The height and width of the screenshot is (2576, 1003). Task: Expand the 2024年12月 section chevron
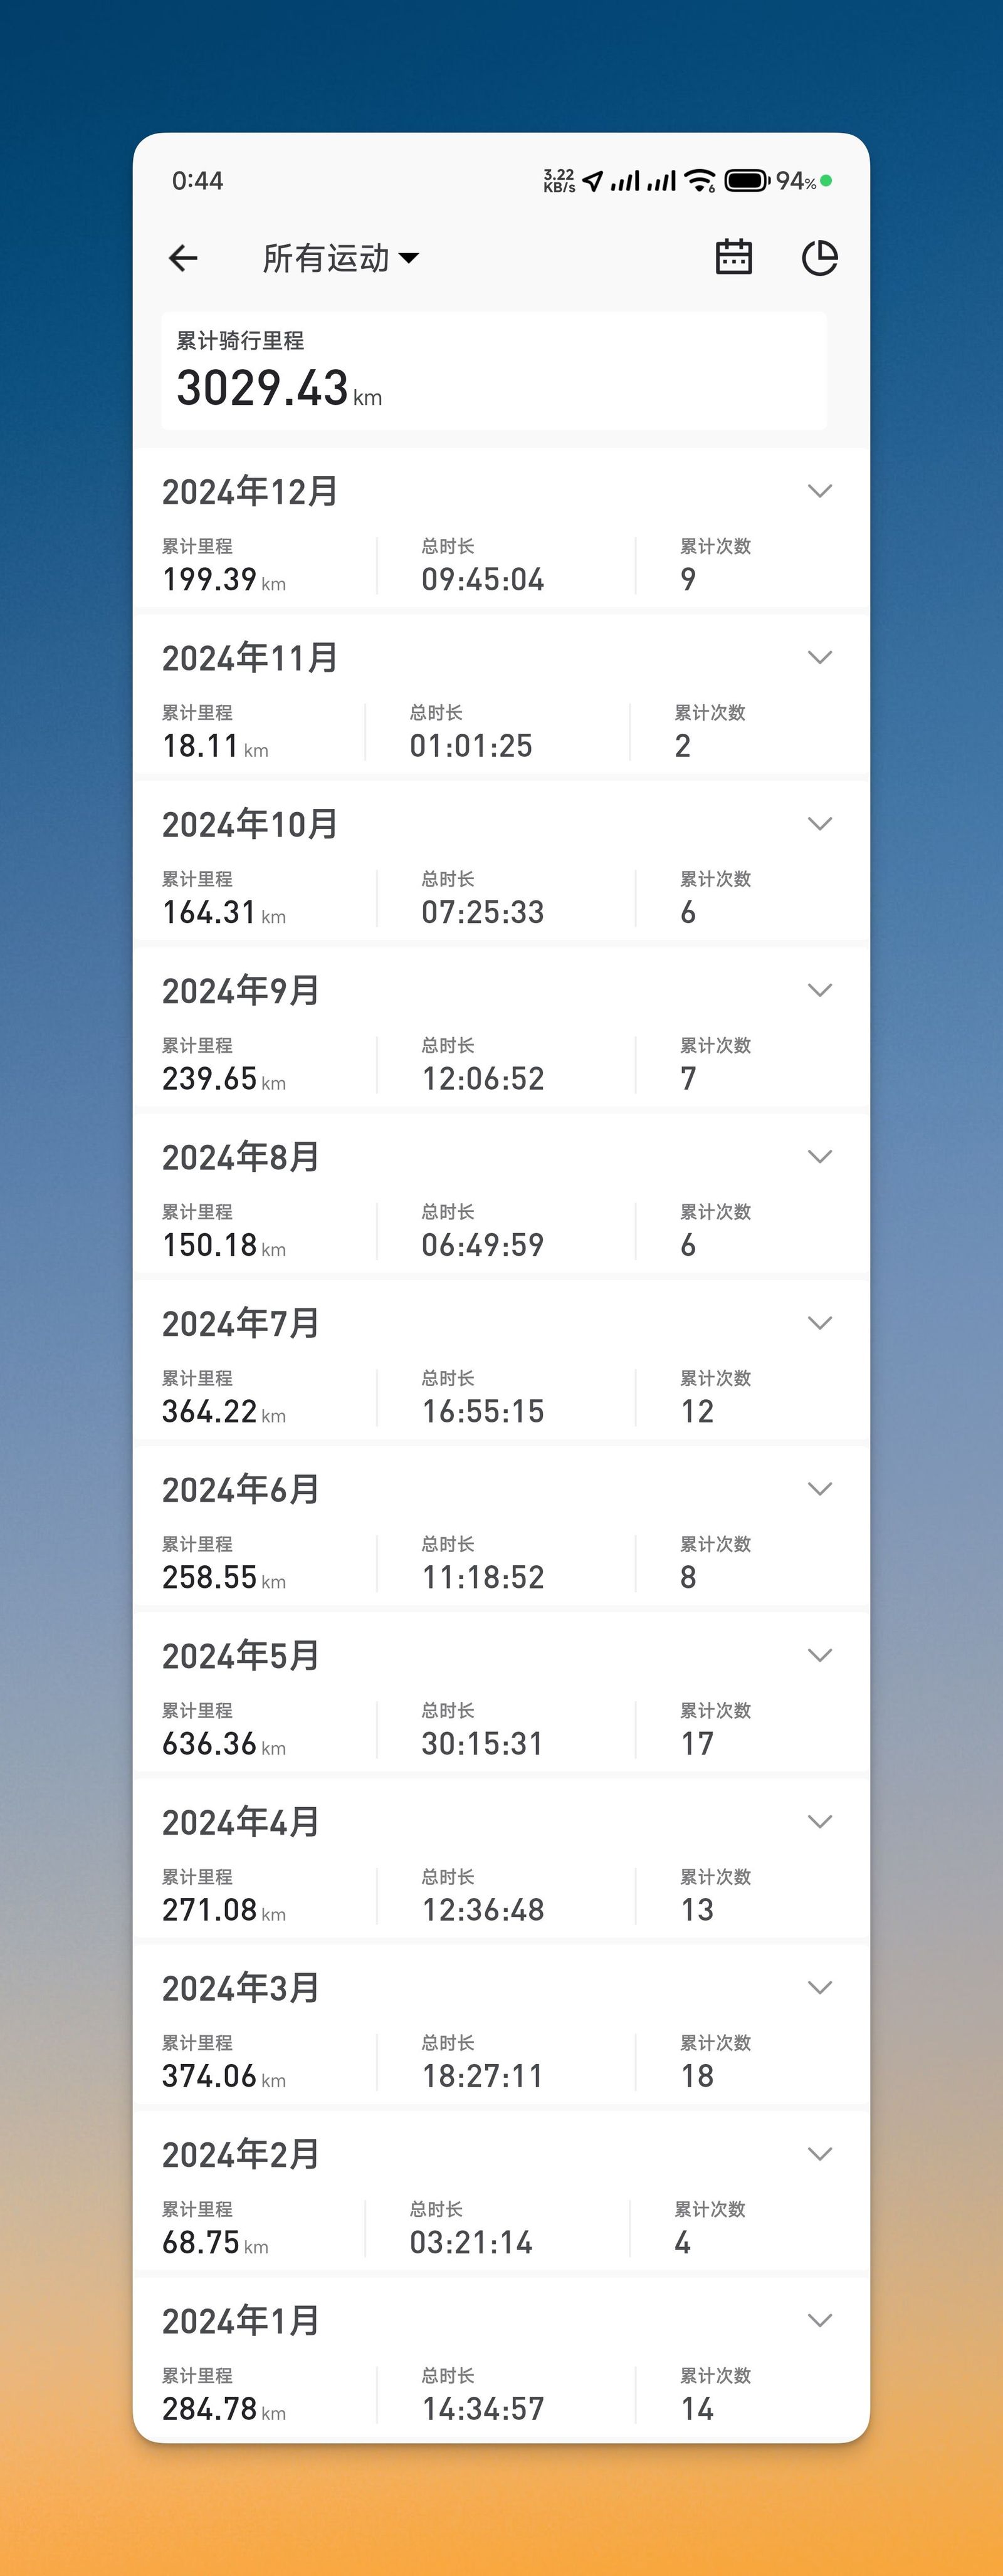(820, 491)
